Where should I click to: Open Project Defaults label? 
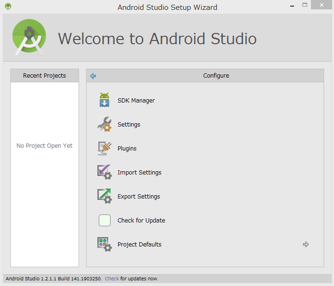[x=140, y=244]
